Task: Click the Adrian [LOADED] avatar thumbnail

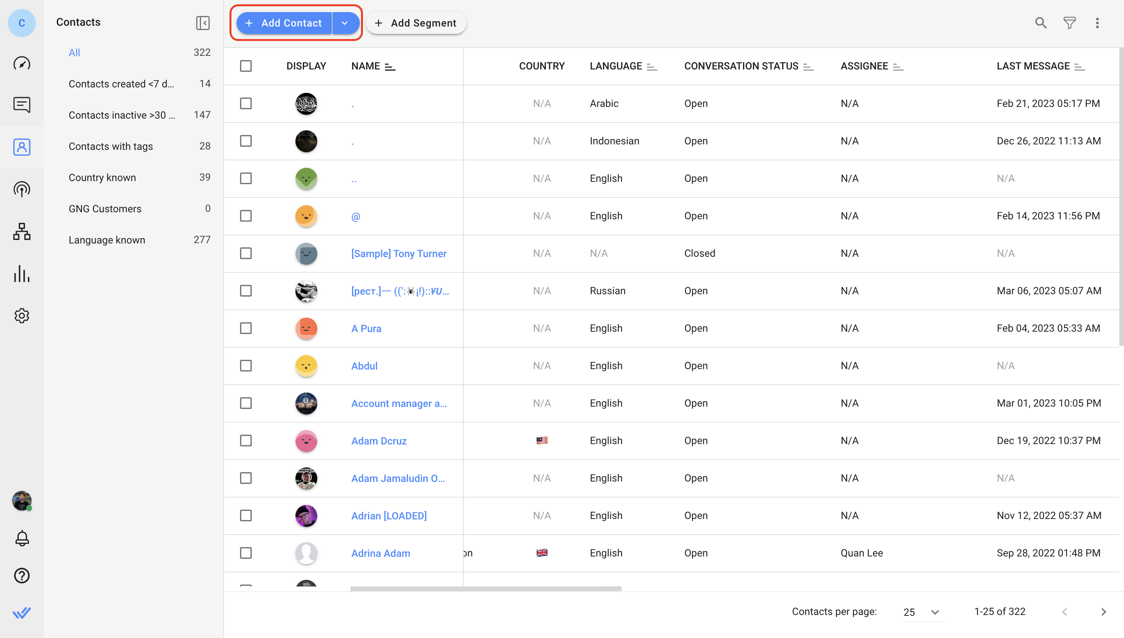Action: tap(306, 516)
